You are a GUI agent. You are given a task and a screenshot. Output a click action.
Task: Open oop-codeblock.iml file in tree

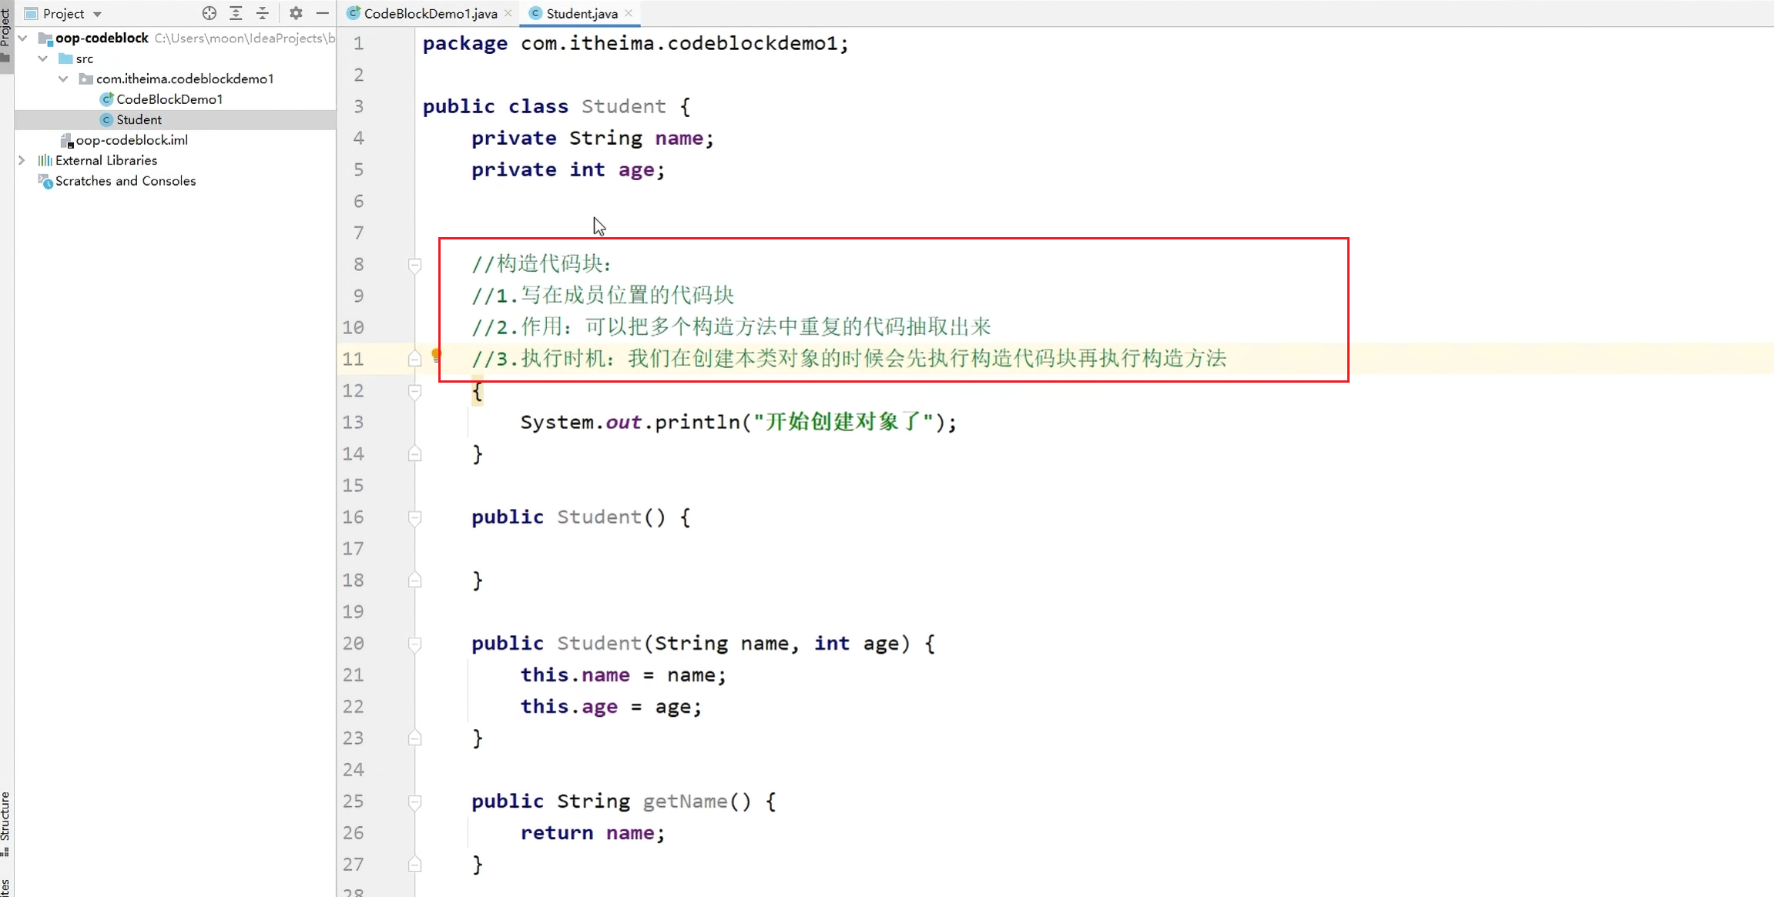tap(131, 140)
